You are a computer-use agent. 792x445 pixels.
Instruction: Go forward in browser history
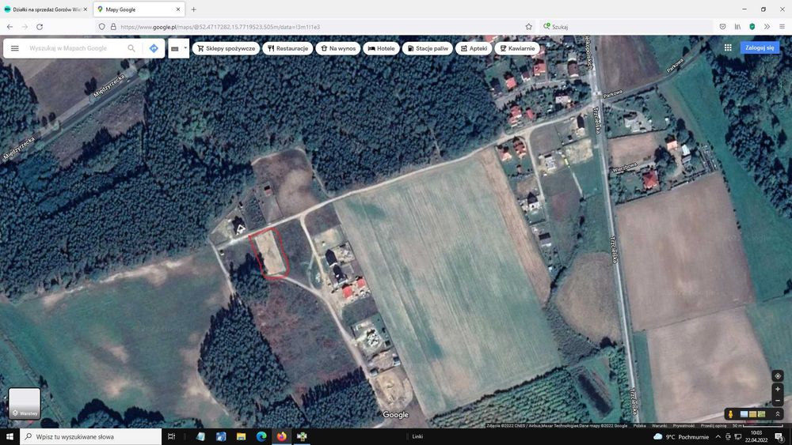tap(25, 27)
